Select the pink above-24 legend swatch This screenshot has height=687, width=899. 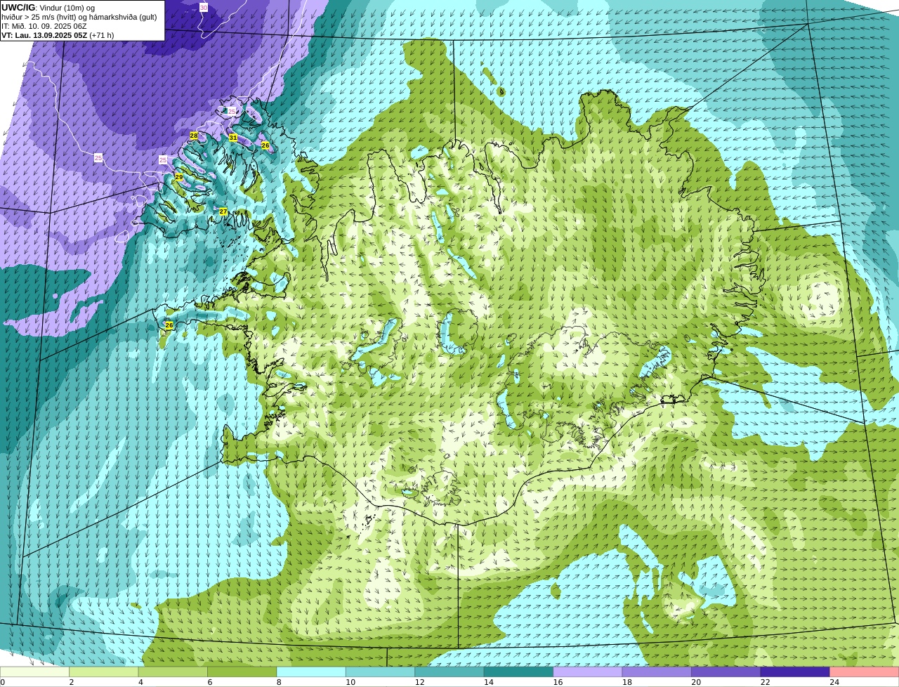click(x=865, y=672)
